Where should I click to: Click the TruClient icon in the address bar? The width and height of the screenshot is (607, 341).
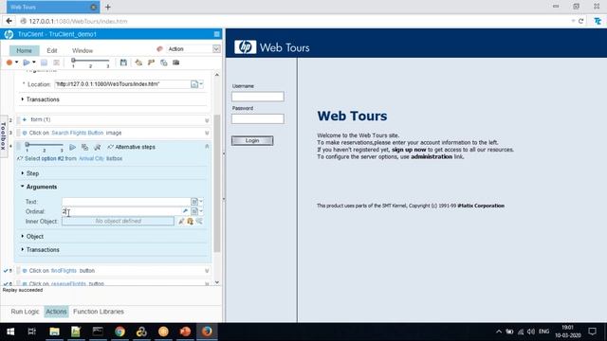[x=598, y=21]
